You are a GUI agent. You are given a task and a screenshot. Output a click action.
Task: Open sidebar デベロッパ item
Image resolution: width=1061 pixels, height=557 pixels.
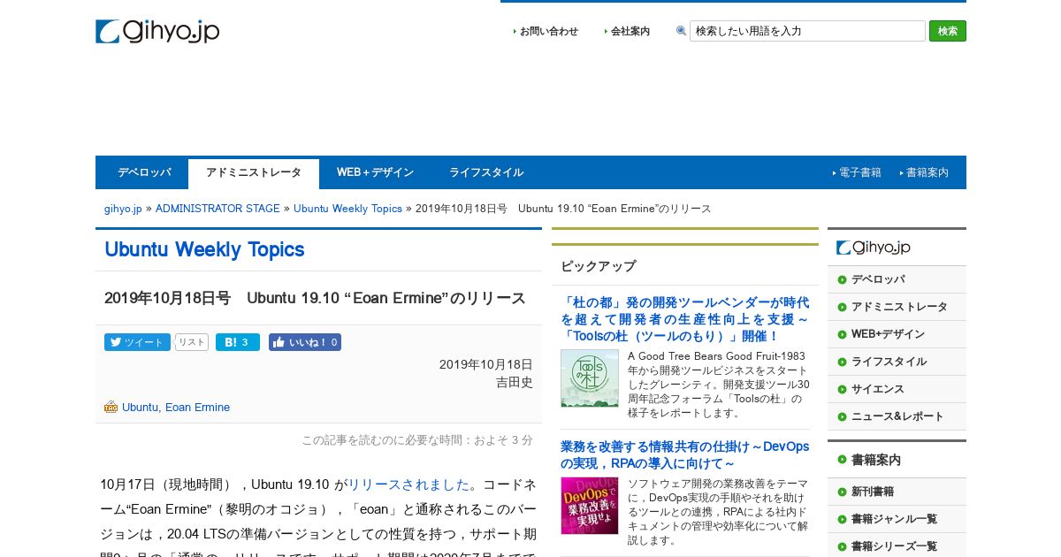pos(897,279)
